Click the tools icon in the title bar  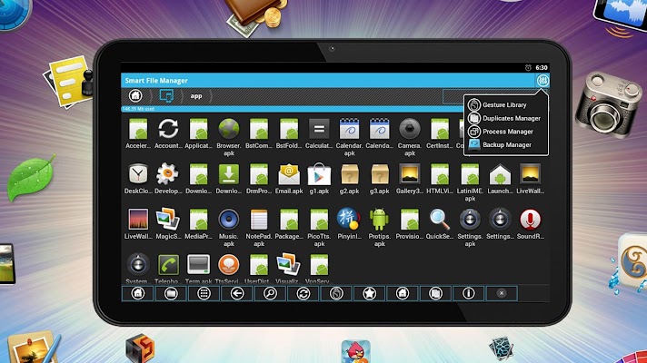click(x=542, y=81)
